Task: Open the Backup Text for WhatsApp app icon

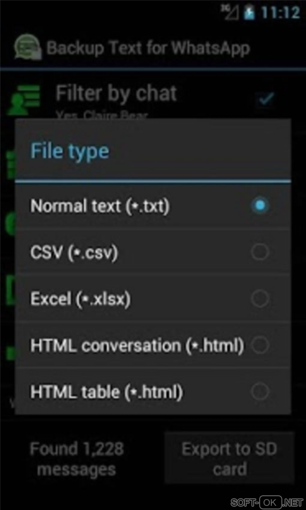Action: pyautogui.click(x=28, y=47)
